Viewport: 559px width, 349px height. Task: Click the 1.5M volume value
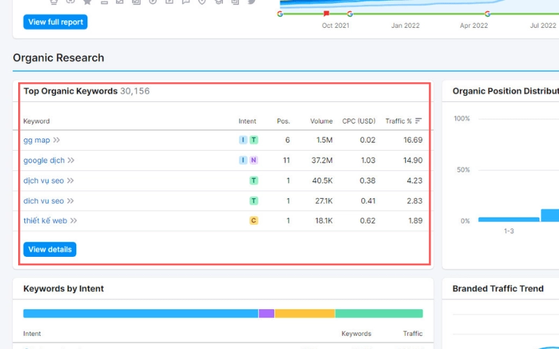(x=324, y=140)
